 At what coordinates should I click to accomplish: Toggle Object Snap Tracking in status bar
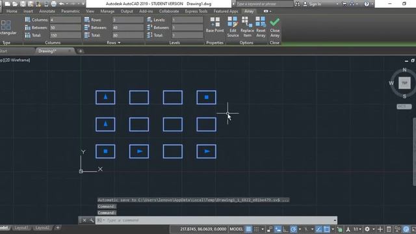319,229
